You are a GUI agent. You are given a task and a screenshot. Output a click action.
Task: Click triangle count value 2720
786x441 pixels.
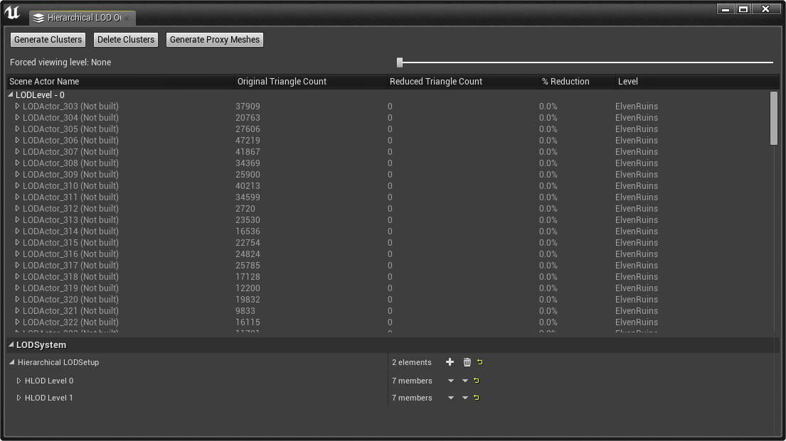pos(245,208)
